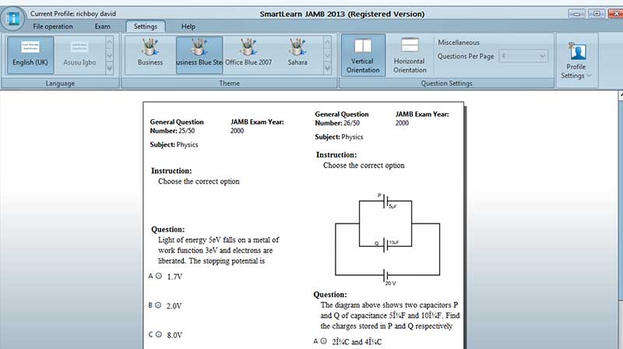Switch to Vertical Orientation layout
Image resolution: width=623 pixels, height=349 pixels.
363,55
